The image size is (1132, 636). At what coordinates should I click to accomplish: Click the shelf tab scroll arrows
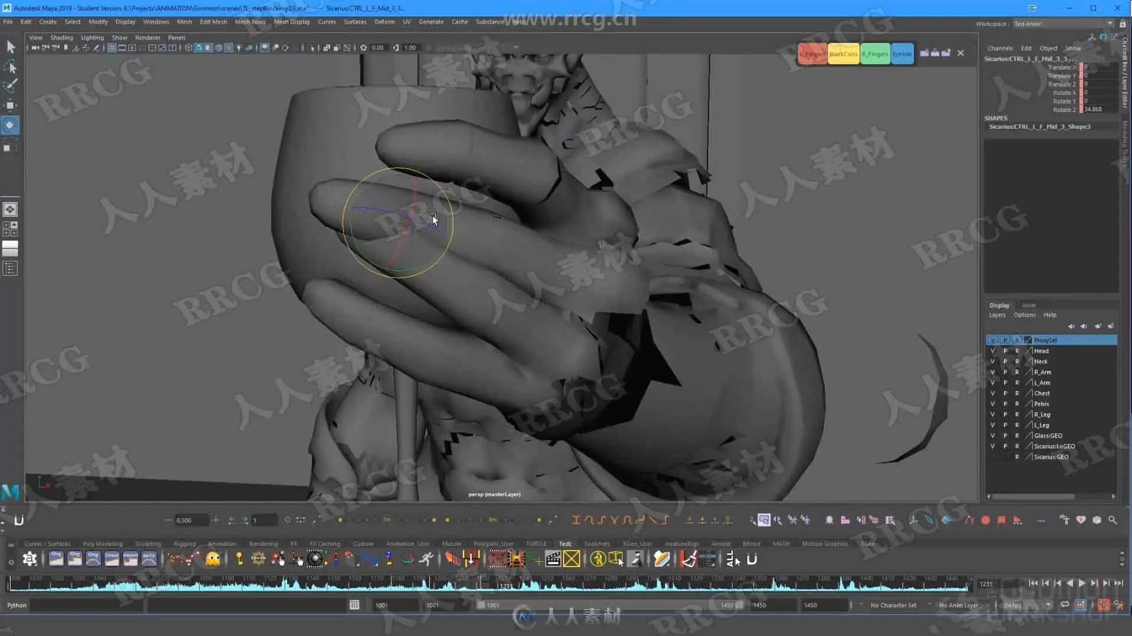[1121, 559]
